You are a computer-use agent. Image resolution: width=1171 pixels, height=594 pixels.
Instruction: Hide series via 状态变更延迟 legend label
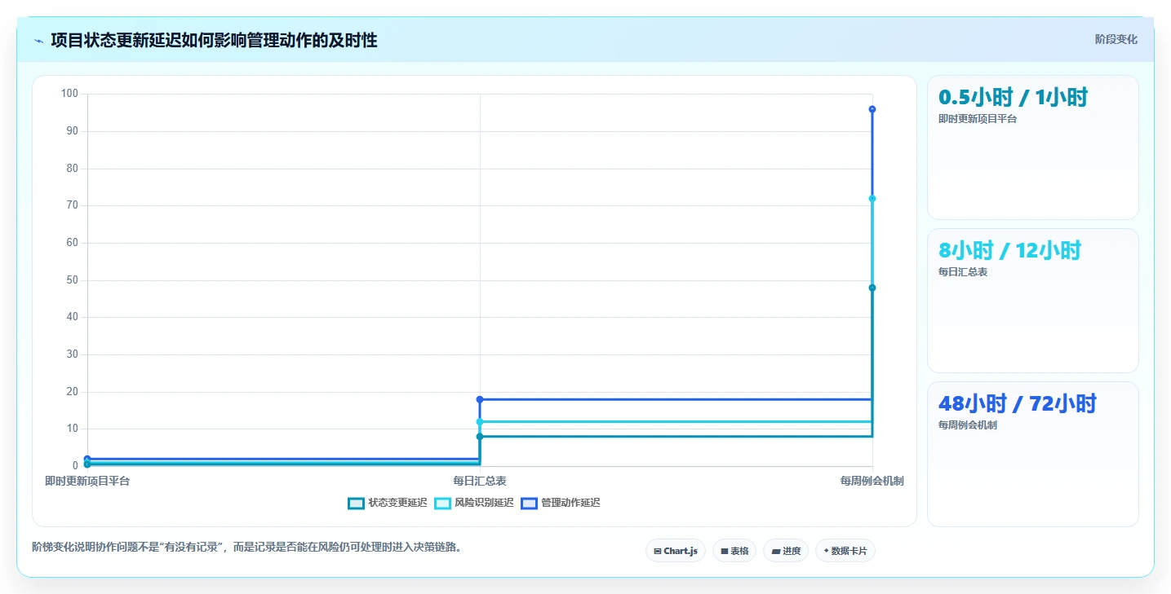(x=397, y=504)
